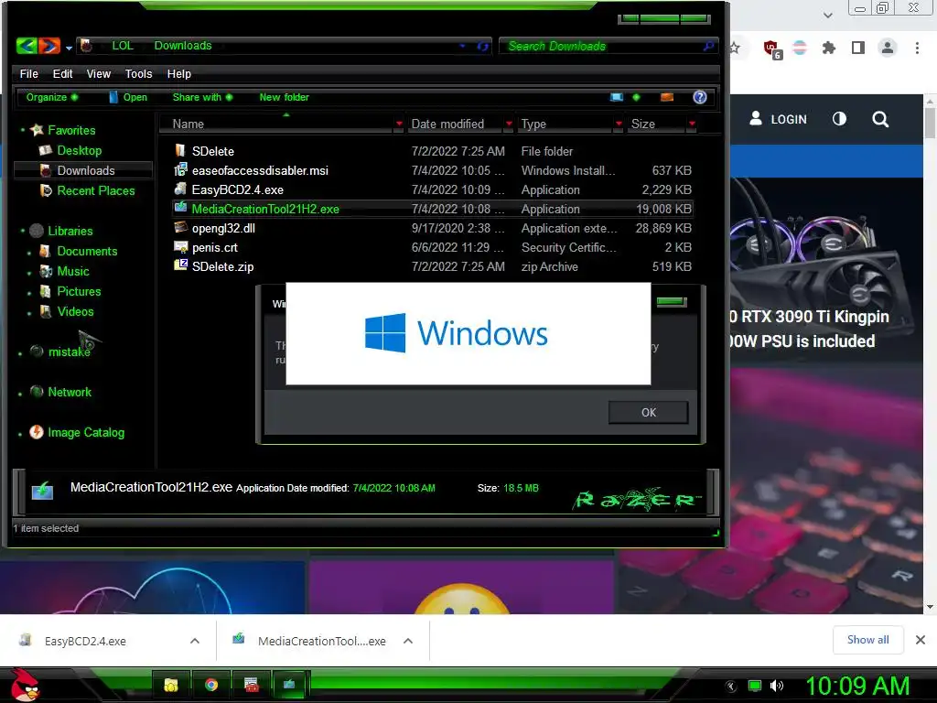Close the downloads bar
Screen dimensions: 937x703
921,640
